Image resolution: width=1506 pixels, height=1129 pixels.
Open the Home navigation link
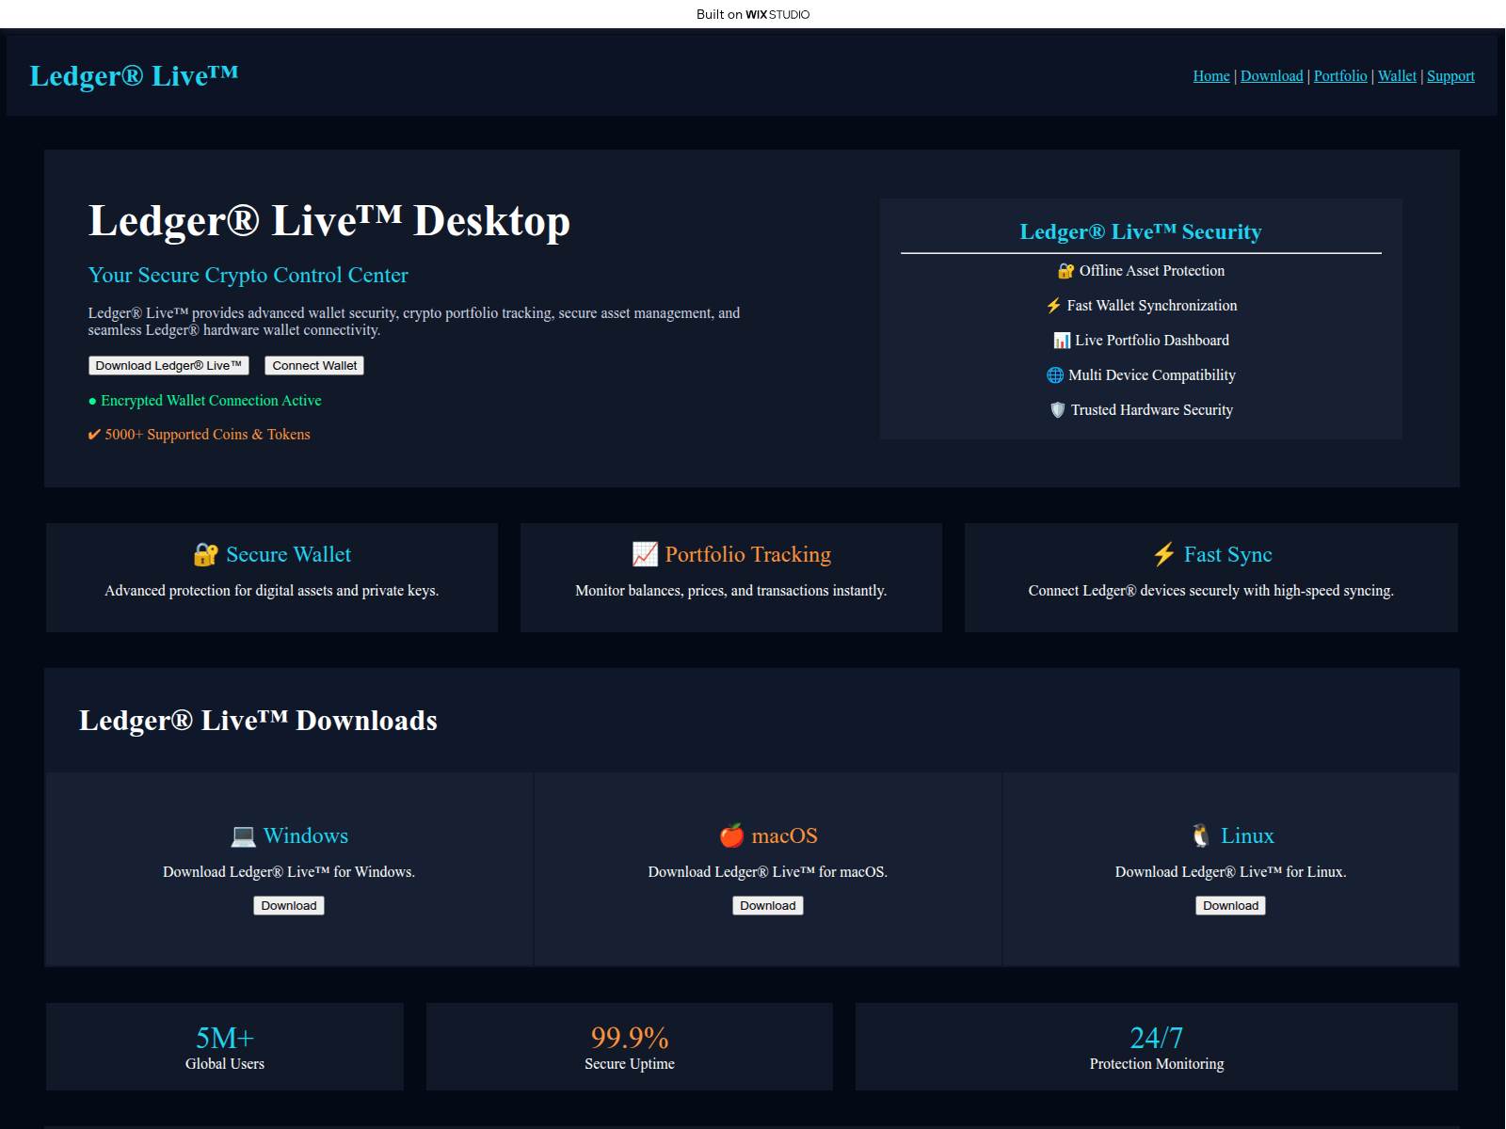click(x=1211, y=76)
